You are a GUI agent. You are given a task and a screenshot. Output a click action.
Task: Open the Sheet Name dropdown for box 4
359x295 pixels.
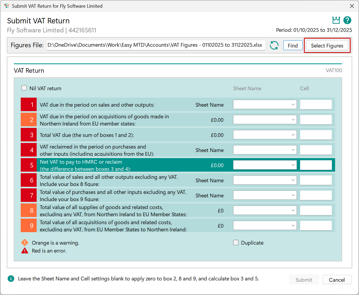pyautogui.click(x=265, y=150)
